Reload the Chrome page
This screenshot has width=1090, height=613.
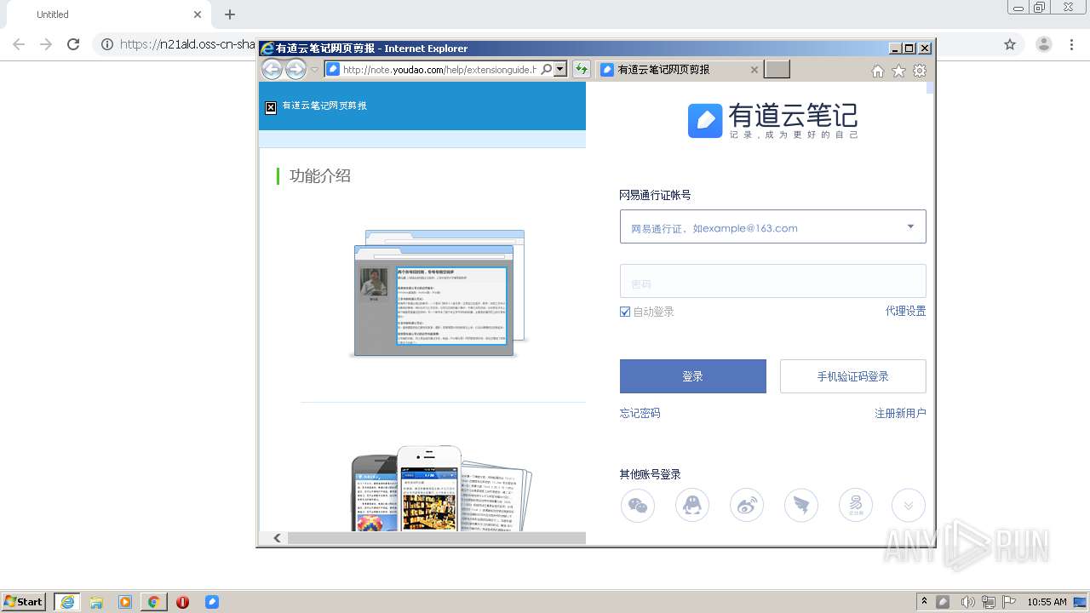tap(73, 44)
